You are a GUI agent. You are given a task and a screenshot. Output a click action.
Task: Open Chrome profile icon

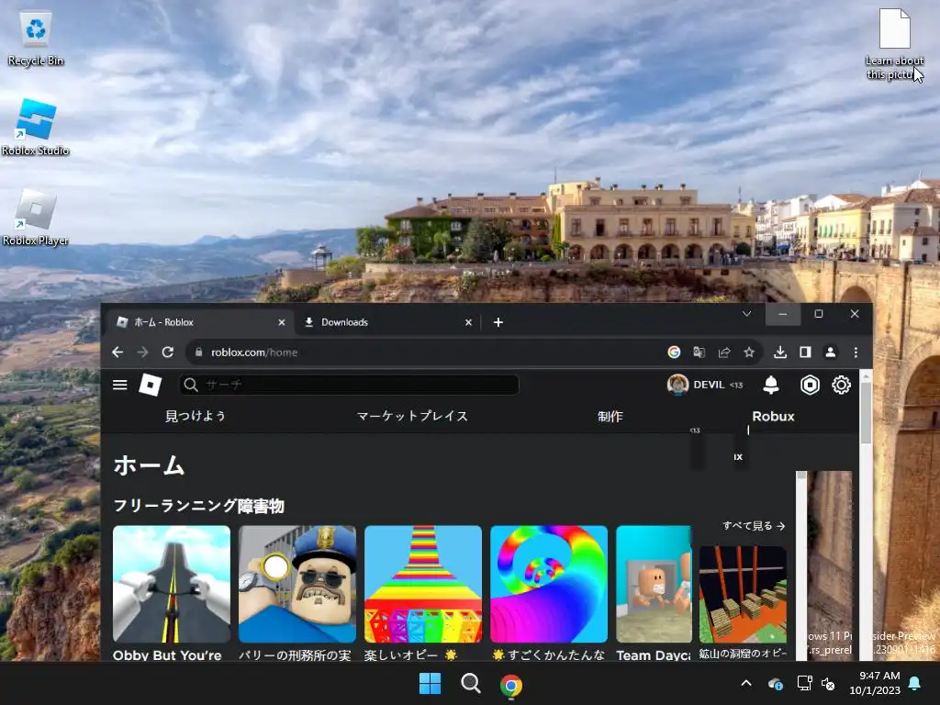tap(830, 352)
